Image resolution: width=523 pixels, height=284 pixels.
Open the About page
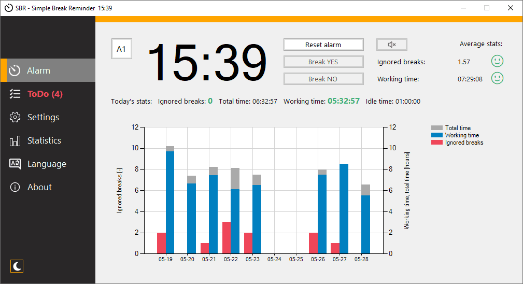48,187
